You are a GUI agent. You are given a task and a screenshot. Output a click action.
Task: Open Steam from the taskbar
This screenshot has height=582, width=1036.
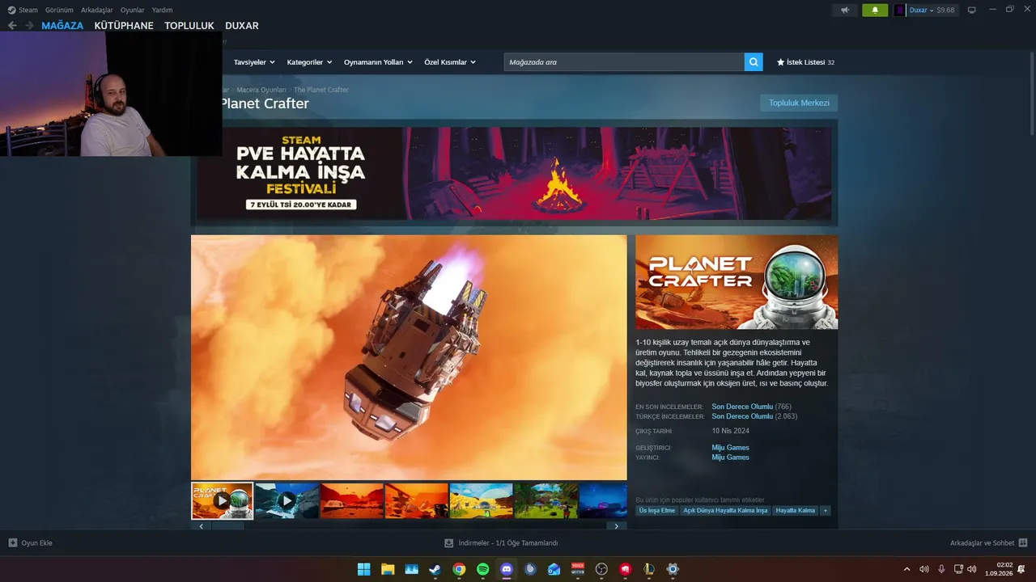tap(435, 569)
